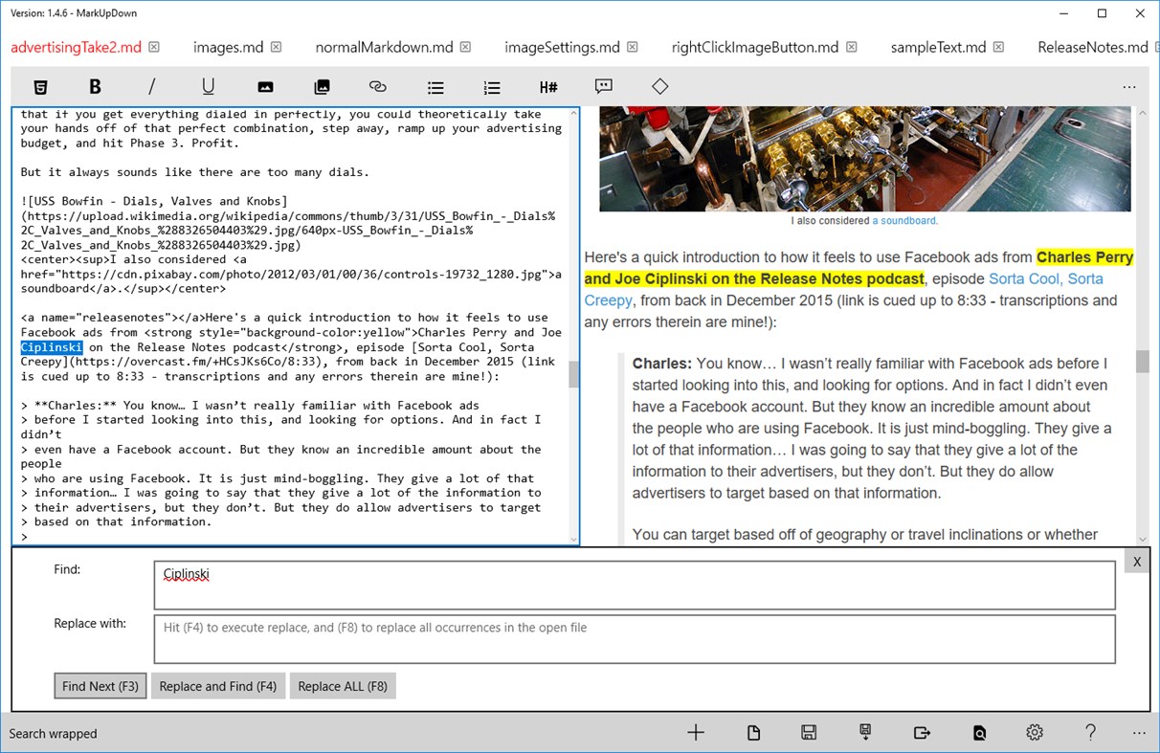Image resolution: width=1160 pixels, height=753 pixels.
Task: Create a bulleted list
Action: coord(435,86)
